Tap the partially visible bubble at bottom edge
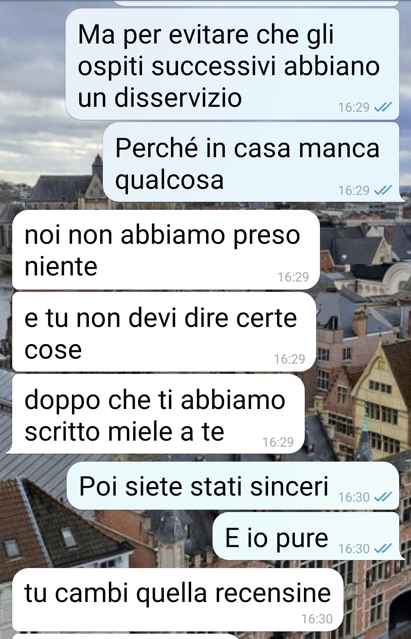411x639 pixels. [126, 637]
